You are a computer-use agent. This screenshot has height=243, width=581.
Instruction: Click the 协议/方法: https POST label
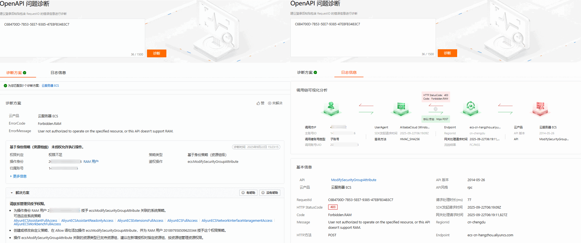click(436, 119)
